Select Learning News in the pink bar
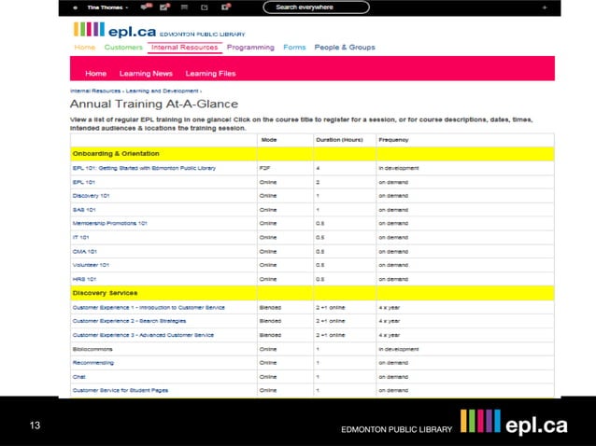The width and height of the screenshot is (596, 446). tap(146, 73)
